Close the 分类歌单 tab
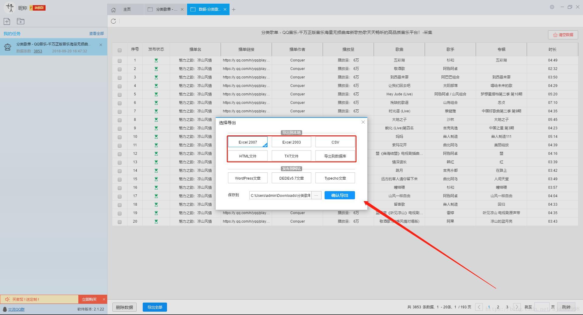583x315 pixels. pyautogui.click(x=182, y=9)
